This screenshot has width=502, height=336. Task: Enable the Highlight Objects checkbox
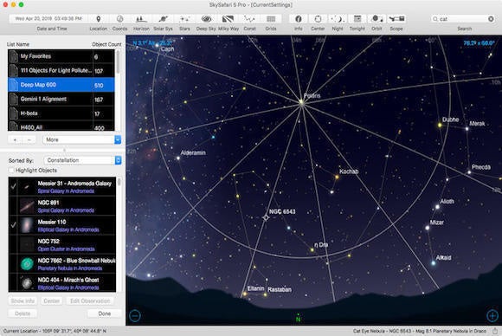pyautogui.click(x=11, y=170)
